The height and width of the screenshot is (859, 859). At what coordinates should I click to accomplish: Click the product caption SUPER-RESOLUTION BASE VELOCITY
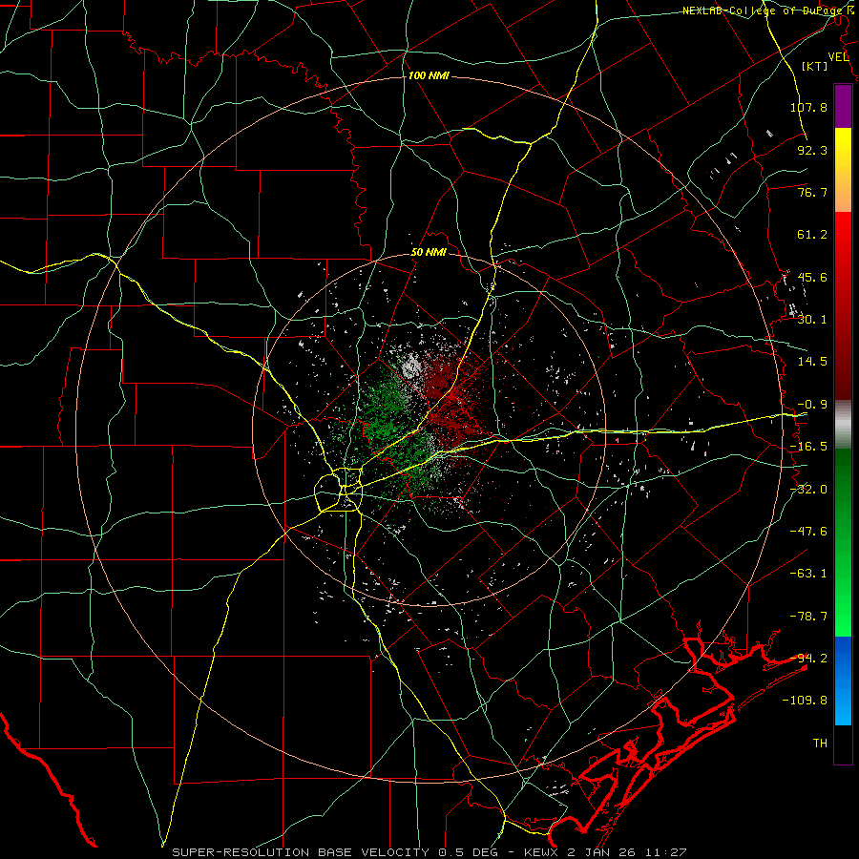click(x=301, y=852)
